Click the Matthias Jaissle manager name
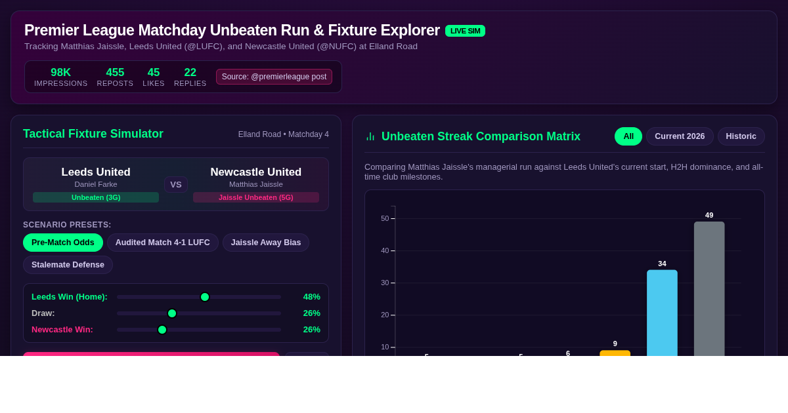 point(256,184)
